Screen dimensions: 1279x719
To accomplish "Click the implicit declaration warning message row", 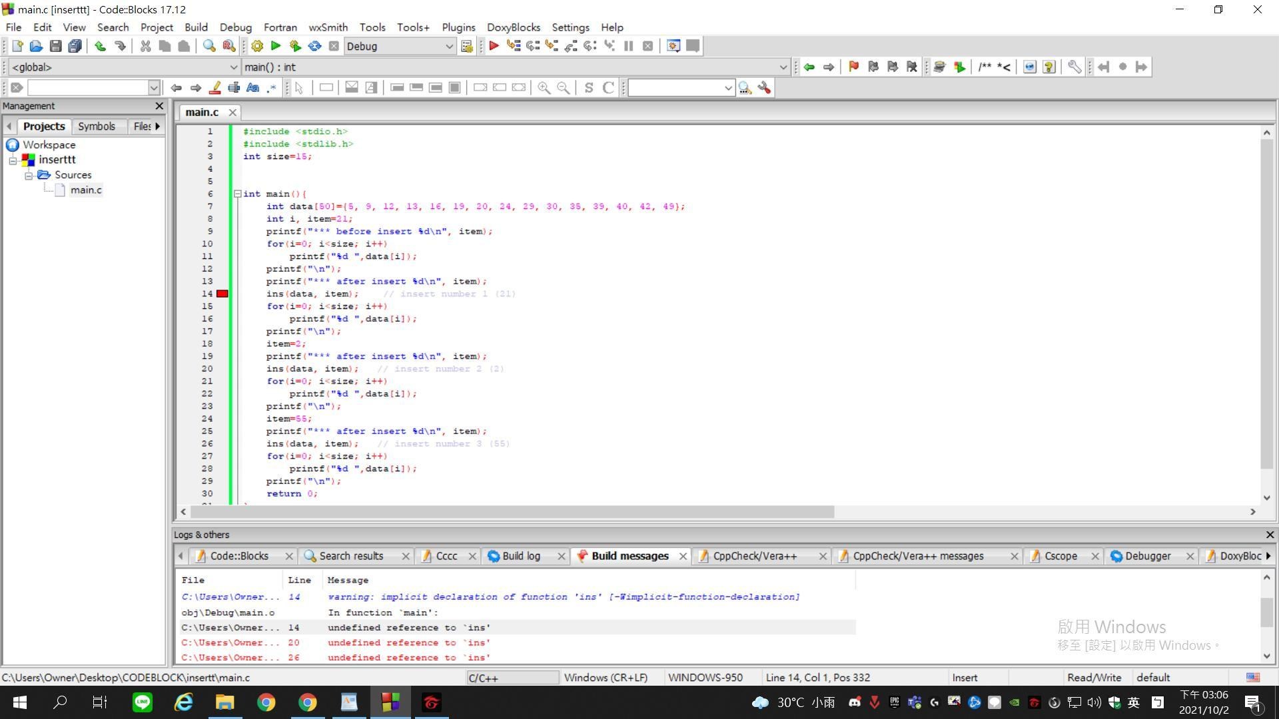I will (x=518, y=597).
